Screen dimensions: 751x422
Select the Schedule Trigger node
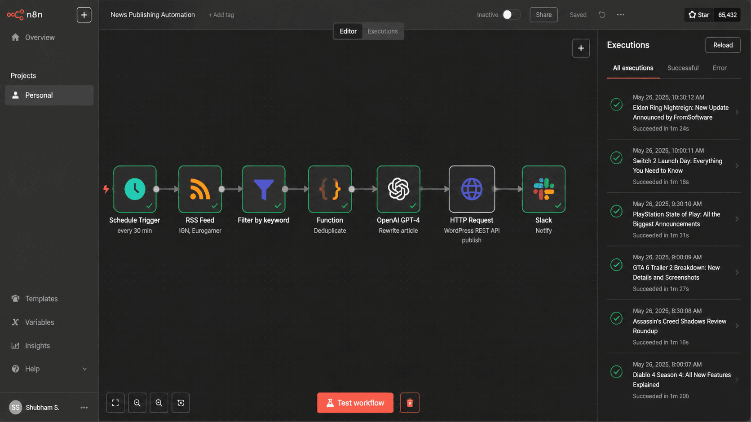135,189
